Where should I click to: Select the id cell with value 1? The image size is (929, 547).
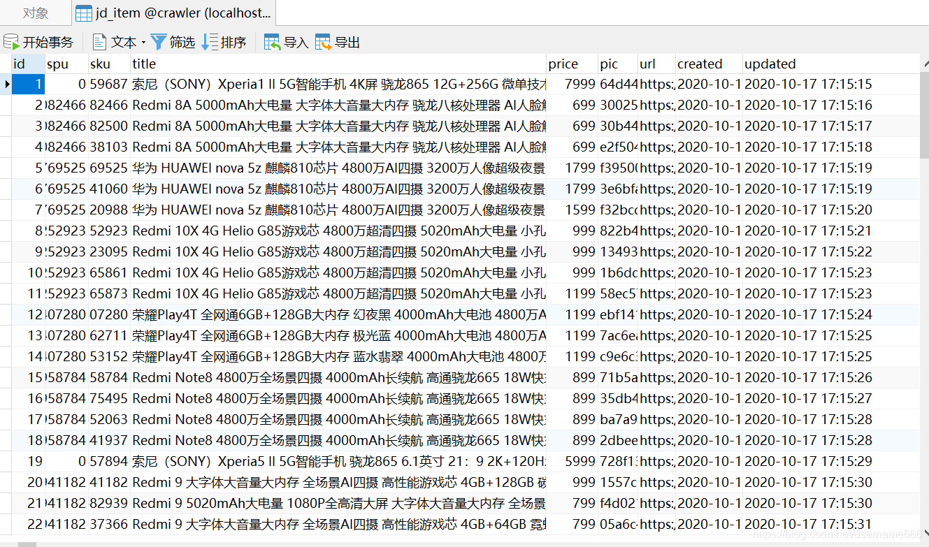(x=29, y=85)
